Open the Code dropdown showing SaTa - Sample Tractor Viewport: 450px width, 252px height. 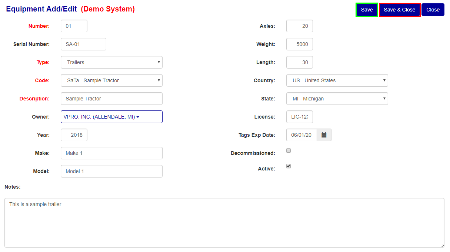point(111,80)
